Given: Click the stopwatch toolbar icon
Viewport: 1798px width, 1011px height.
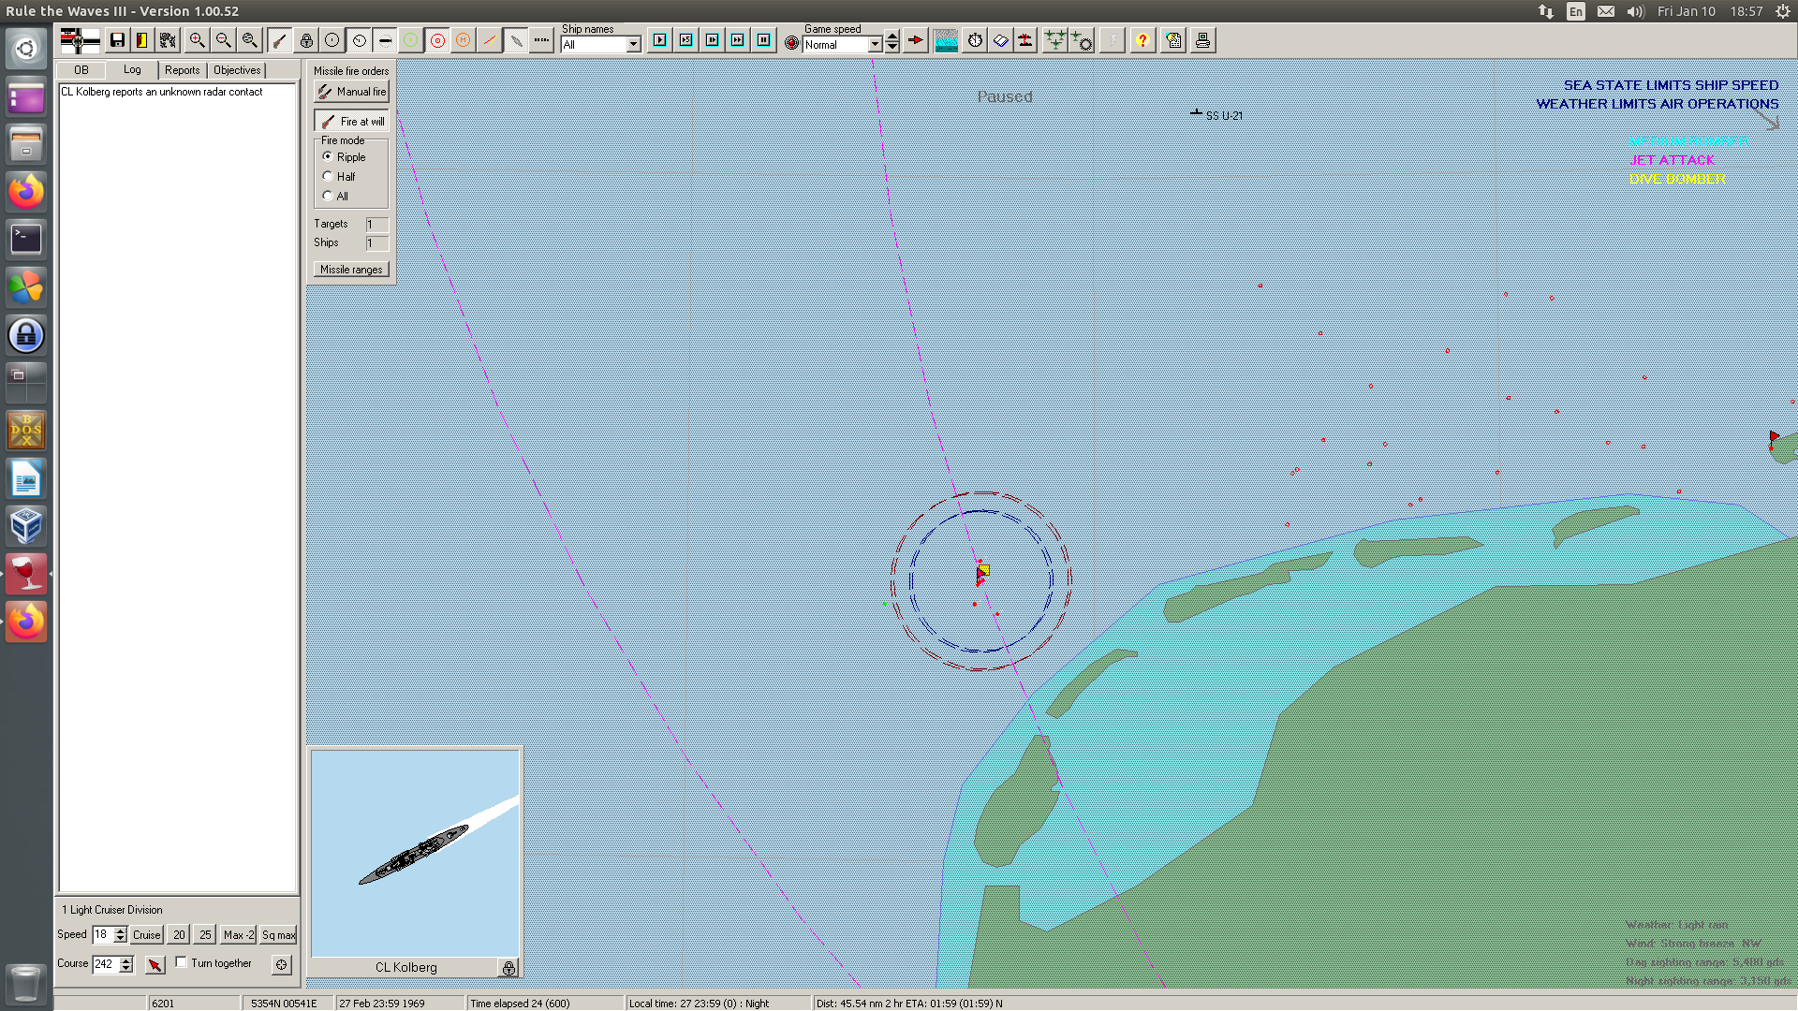Looking at the screenshot, I should pyautogui.click(x=975, y=40).
